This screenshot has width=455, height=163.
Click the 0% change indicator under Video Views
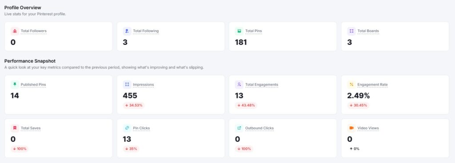(x=355, y=149)
